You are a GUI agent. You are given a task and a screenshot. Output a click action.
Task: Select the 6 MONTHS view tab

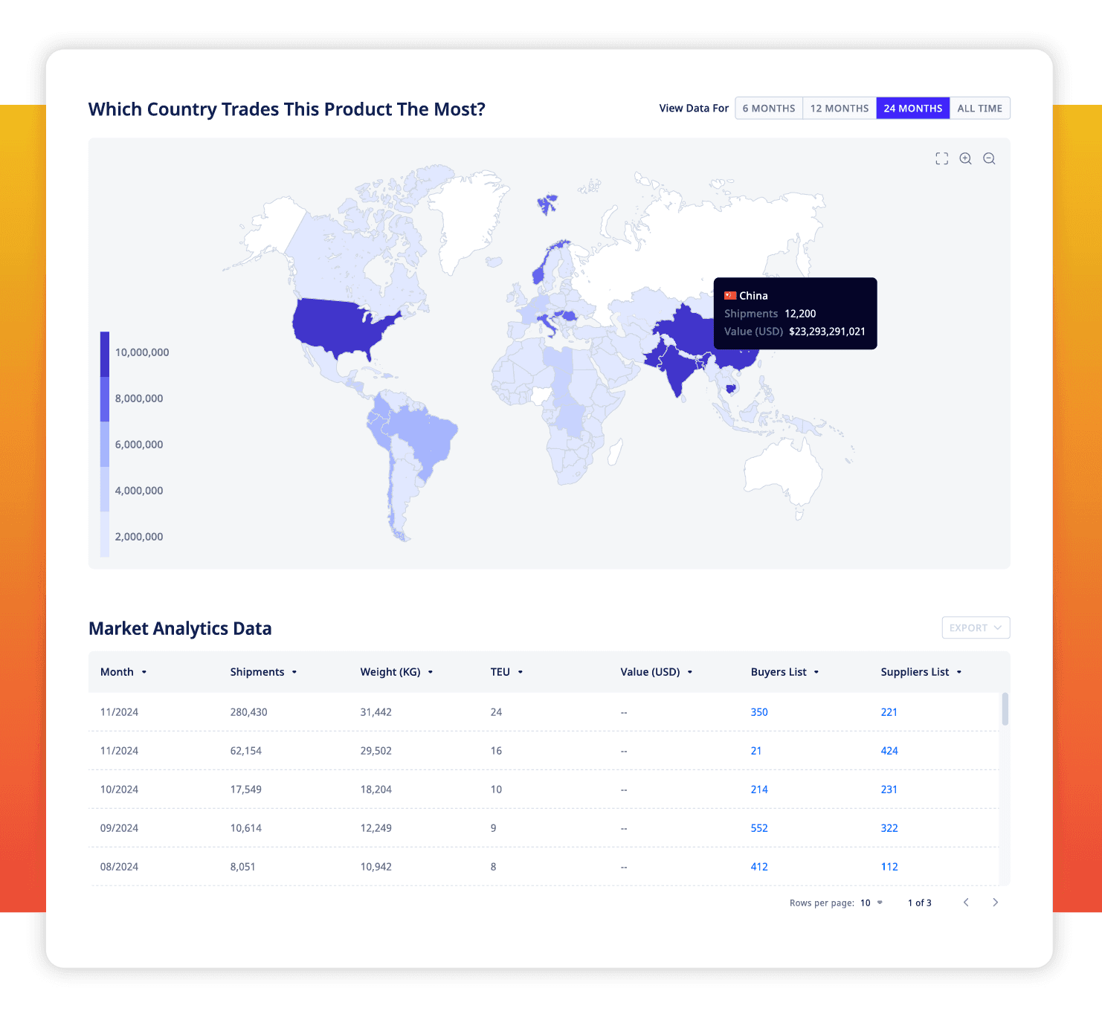(x=769, y=108)
